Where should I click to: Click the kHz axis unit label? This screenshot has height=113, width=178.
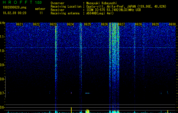(x=3, y=23)
